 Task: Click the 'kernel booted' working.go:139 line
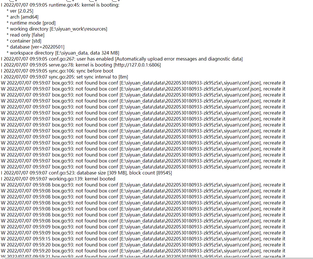[58, 179]
